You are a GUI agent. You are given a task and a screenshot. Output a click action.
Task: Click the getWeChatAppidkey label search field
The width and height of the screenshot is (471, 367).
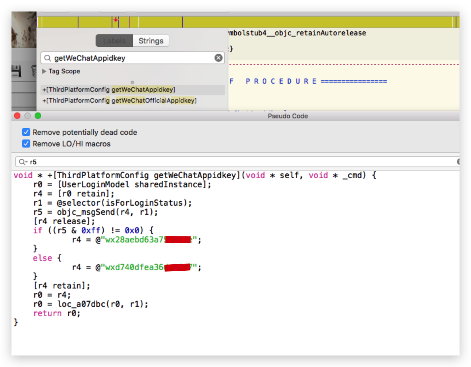(132, 58)
